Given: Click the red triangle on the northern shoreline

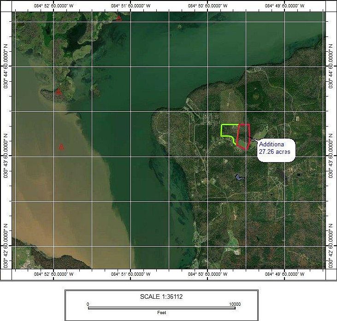Looking at the screenshot, I should (x=119, y=18).
